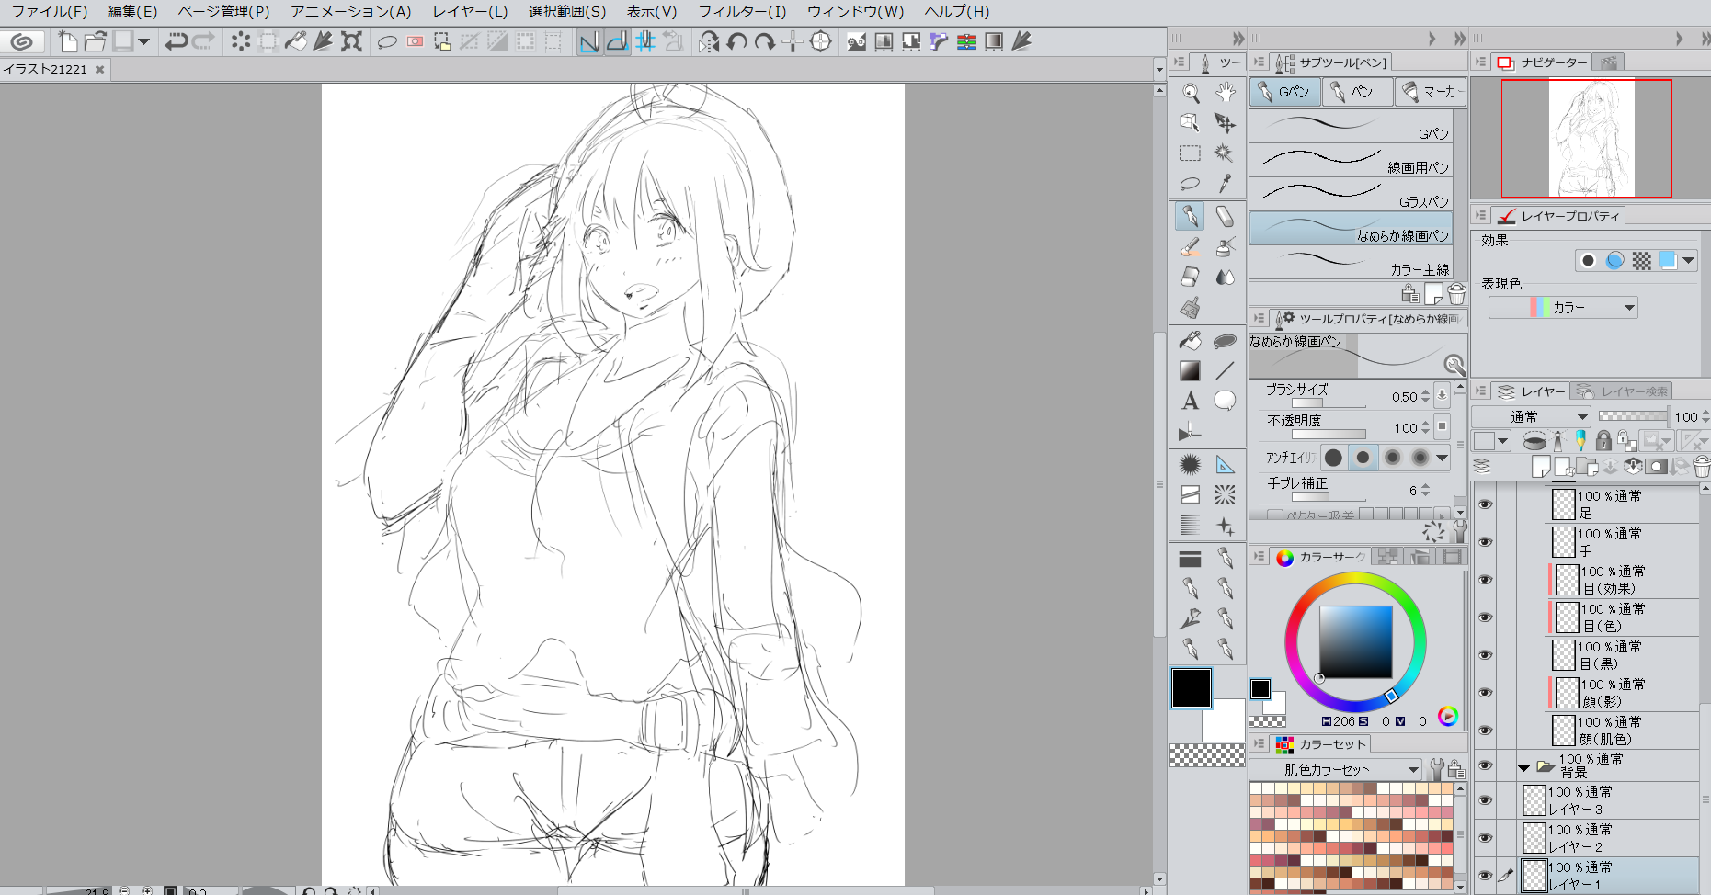Create new raster layer icon in layer palette

coord(1542,467)
